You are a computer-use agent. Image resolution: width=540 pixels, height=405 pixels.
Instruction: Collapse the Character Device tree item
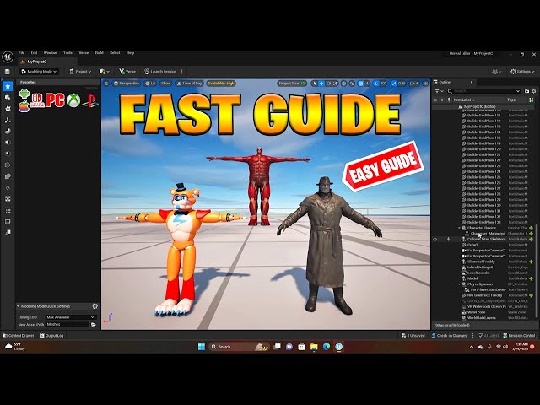[x=459, y=228]
